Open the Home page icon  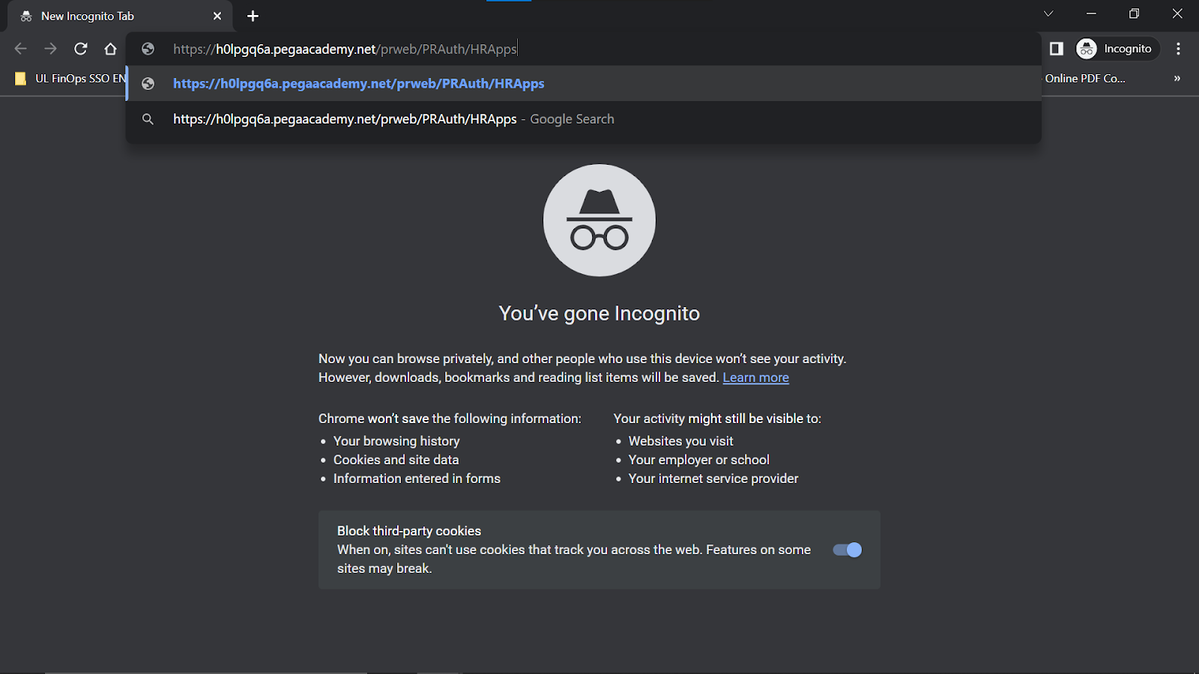[111, 49]
